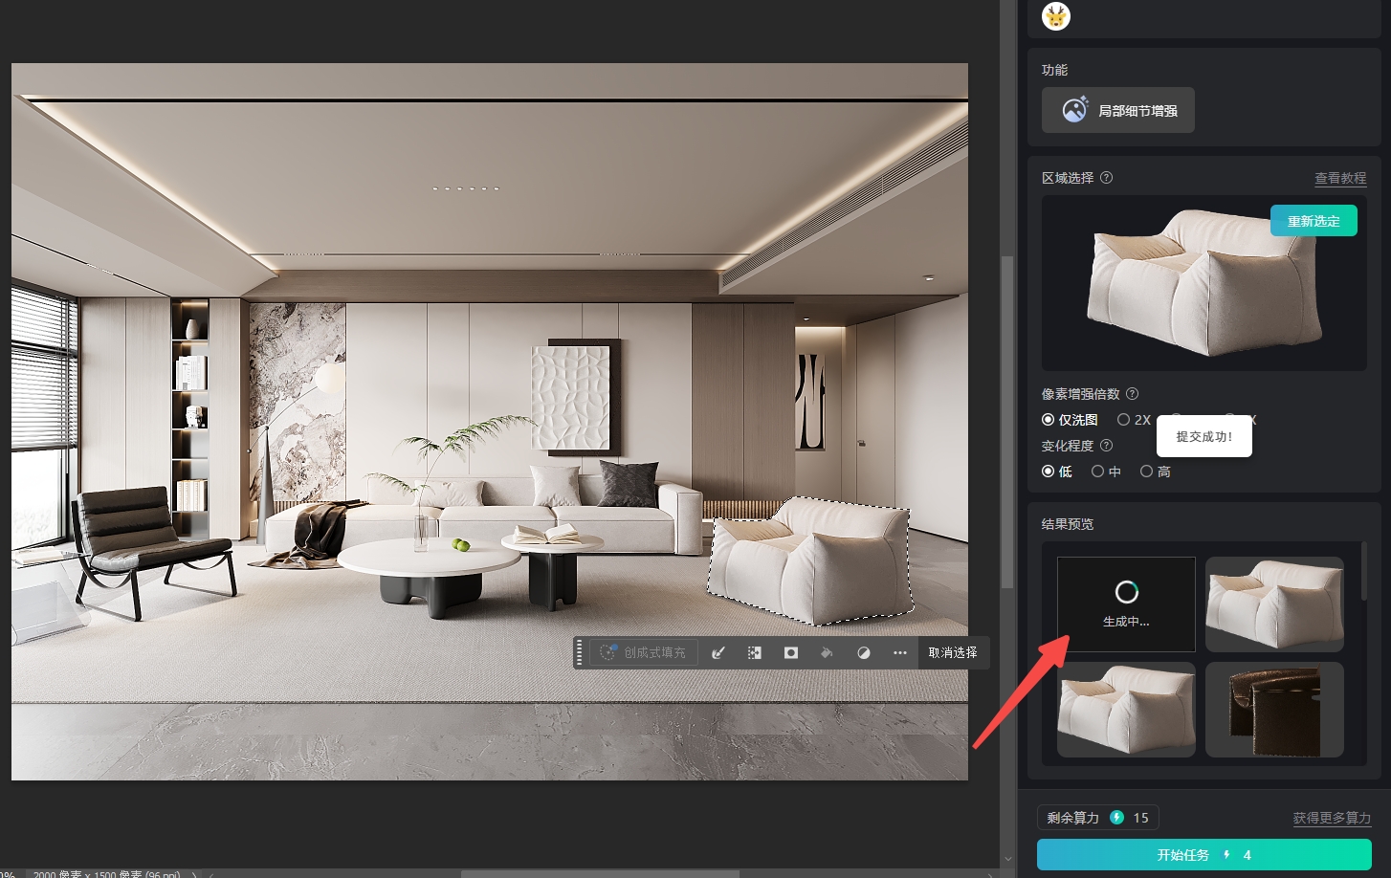Select 高 variation level
This screenshot has height=878, width=1391.
tap(1155, 472)
